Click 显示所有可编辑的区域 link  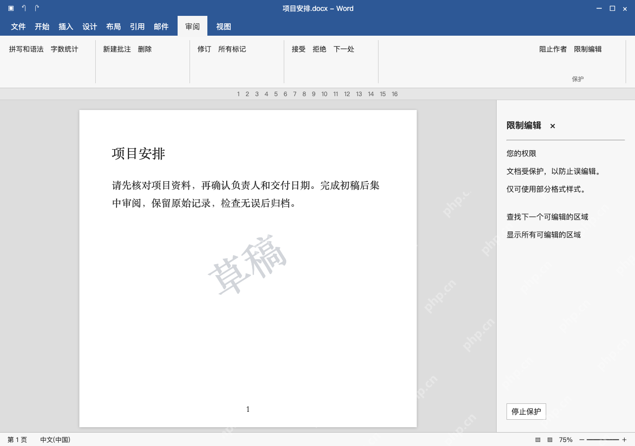tap(544, 235)
